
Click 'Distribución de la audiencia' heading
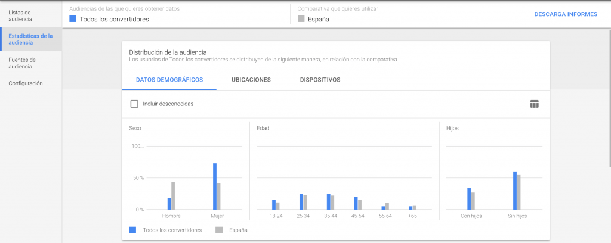tap(168, 52)
